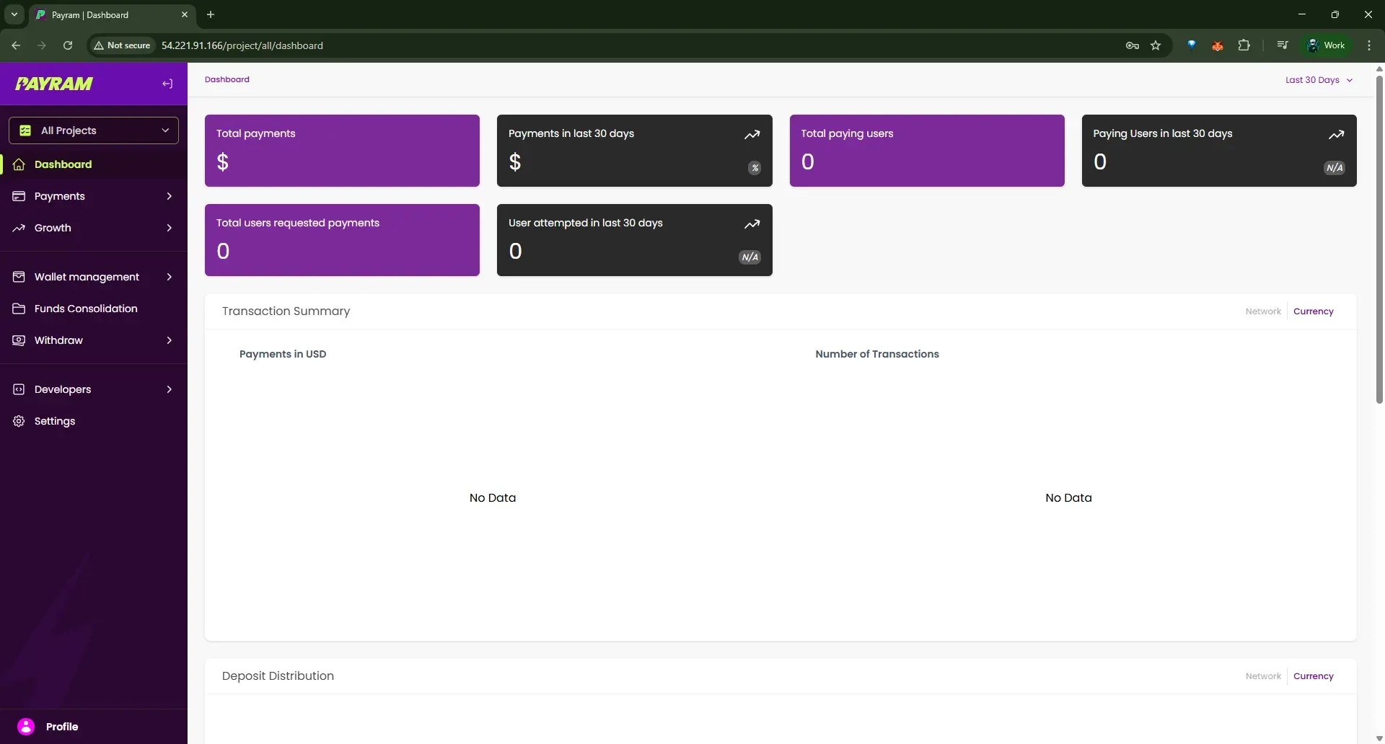1385x744 pixels.
Task: Click the Profile avatar icon
Action: click(26, 727)
